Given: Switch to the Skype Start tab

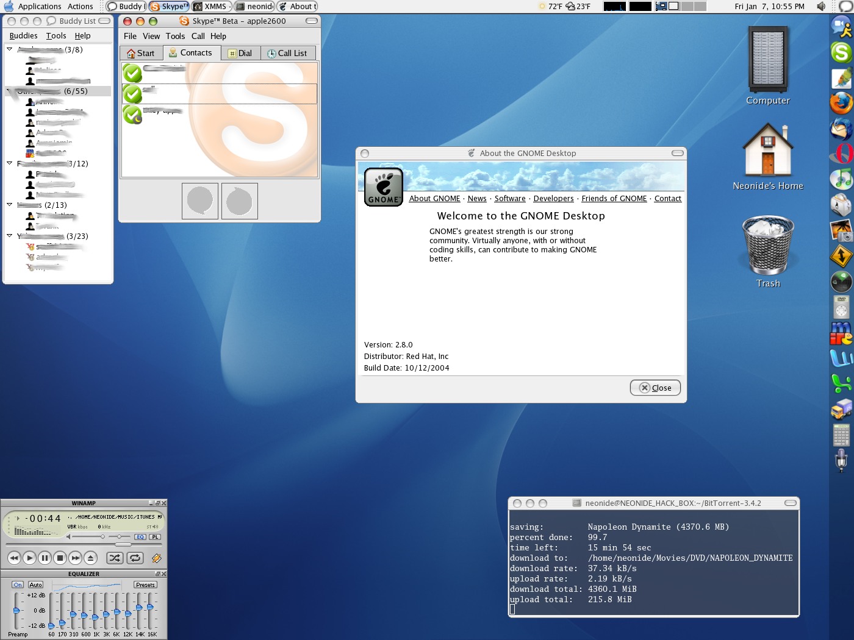Looking at the screenshot, I should (x=141, y=53).
